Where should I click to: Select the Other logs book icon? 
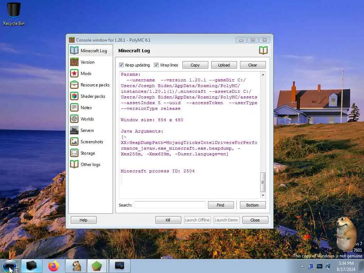click(74, 164)
